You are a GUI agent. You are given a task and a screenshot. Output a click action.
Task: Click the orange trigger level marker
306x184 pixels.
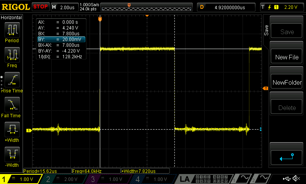point(265,89)
